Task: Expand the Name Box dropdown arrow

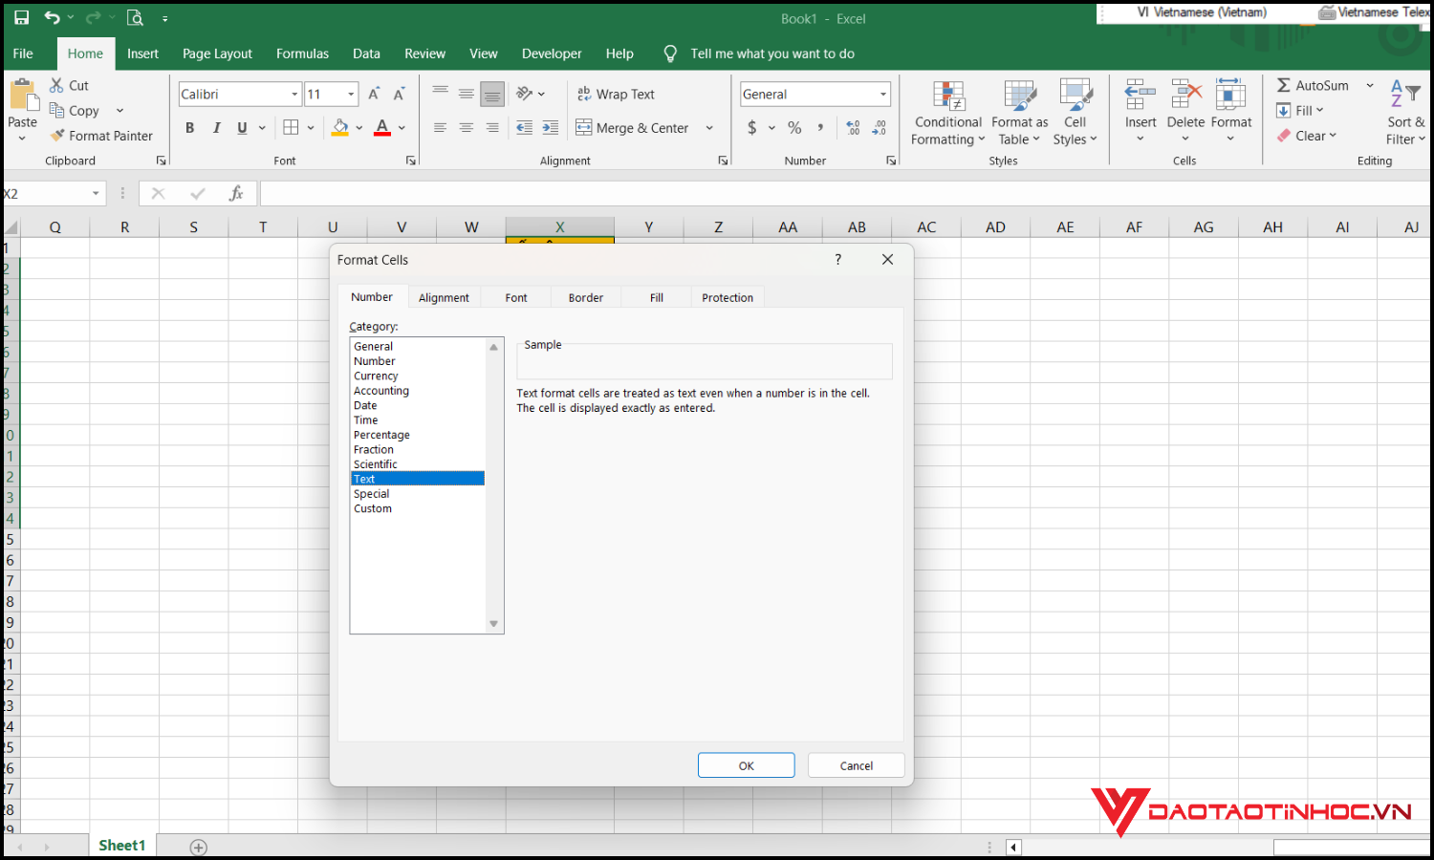Action: [96, 194]
